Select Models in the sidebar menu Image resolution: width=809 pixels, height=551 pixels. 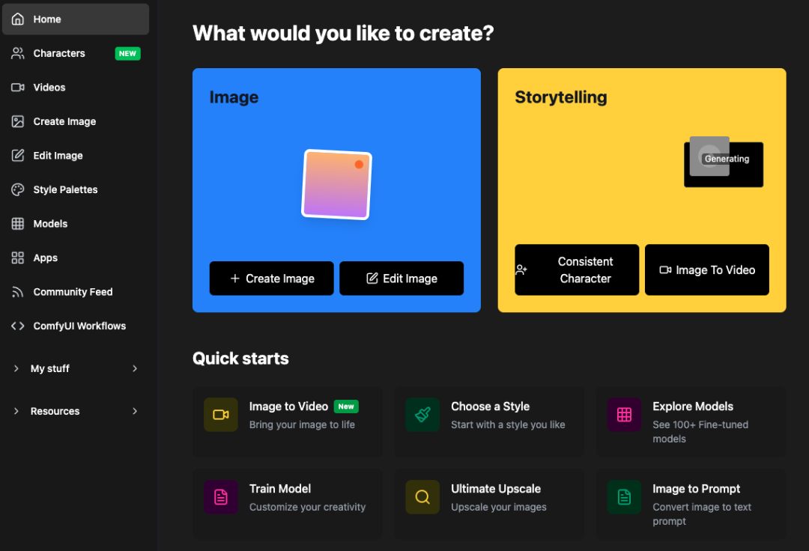[76, 224]
